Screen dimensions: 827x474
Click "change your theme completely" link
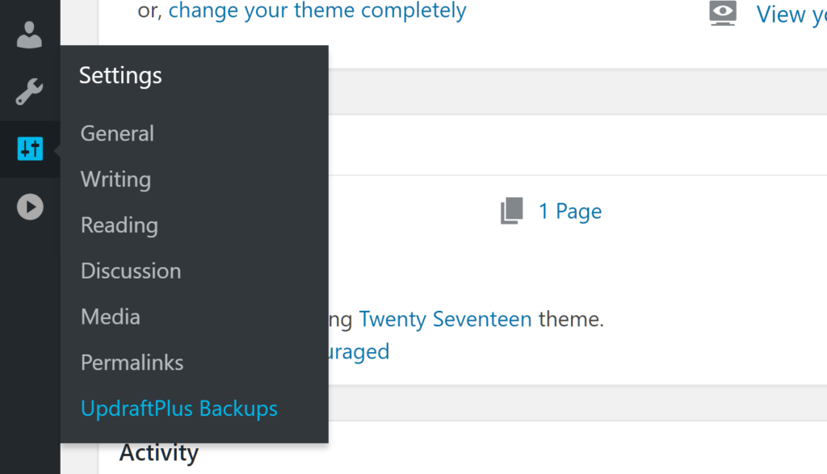point(317,11)
